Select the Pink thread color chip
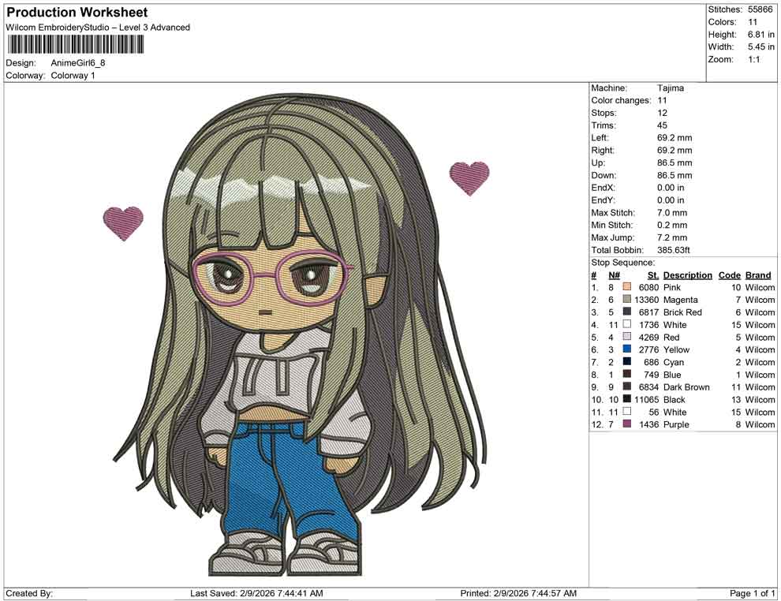 point(627,287)
